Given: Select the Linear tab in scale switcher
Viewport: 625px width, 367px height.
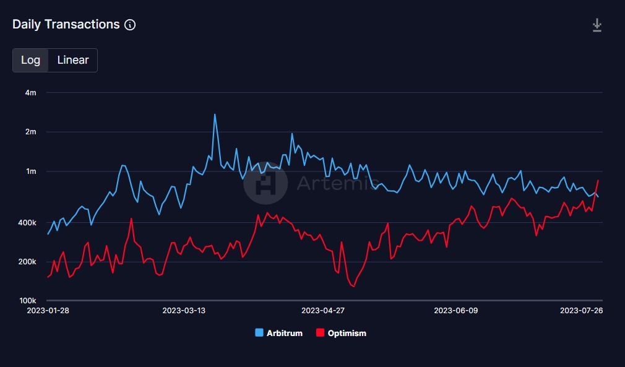Looking at the screenshot, I should pos(72,60).
